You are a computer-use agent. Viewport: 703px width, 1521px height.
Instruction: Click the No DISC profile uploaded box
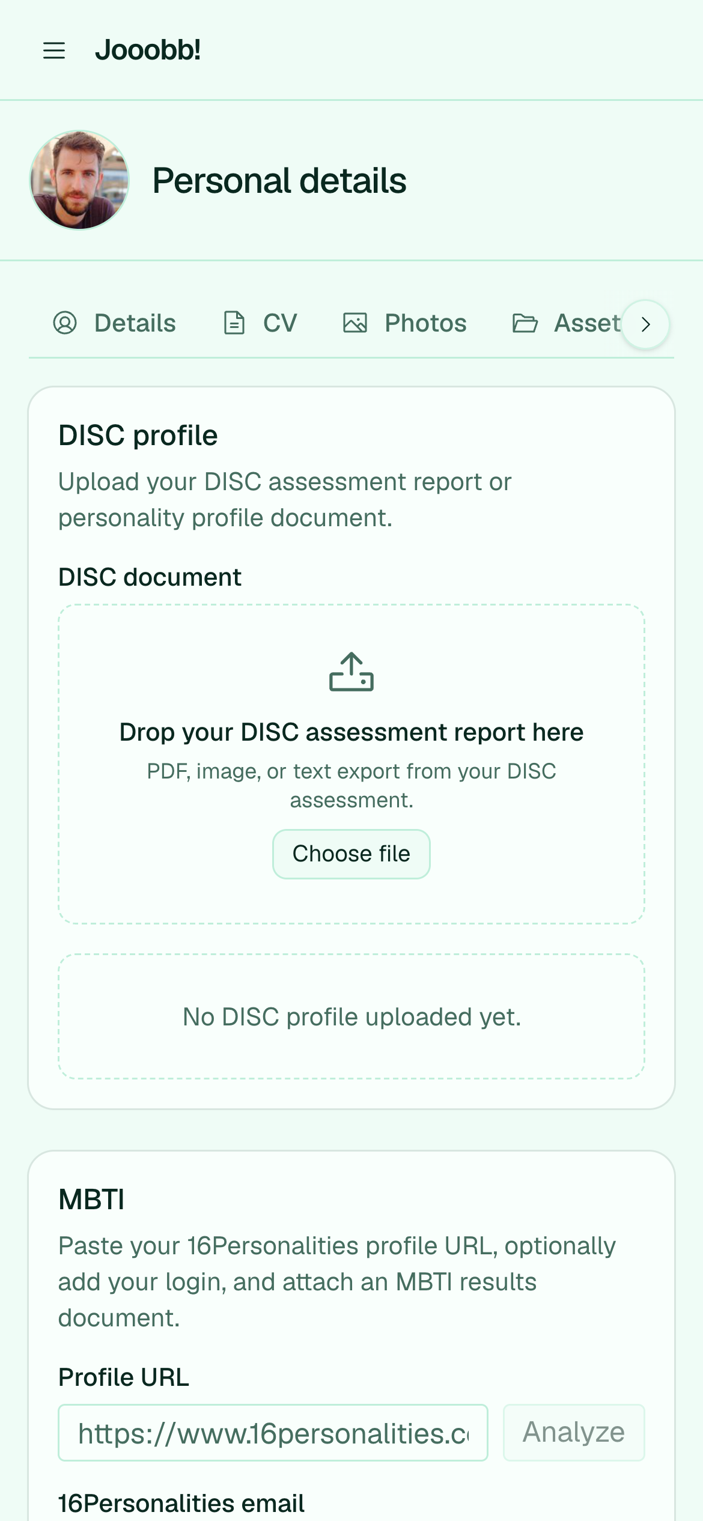(351, 1016)
